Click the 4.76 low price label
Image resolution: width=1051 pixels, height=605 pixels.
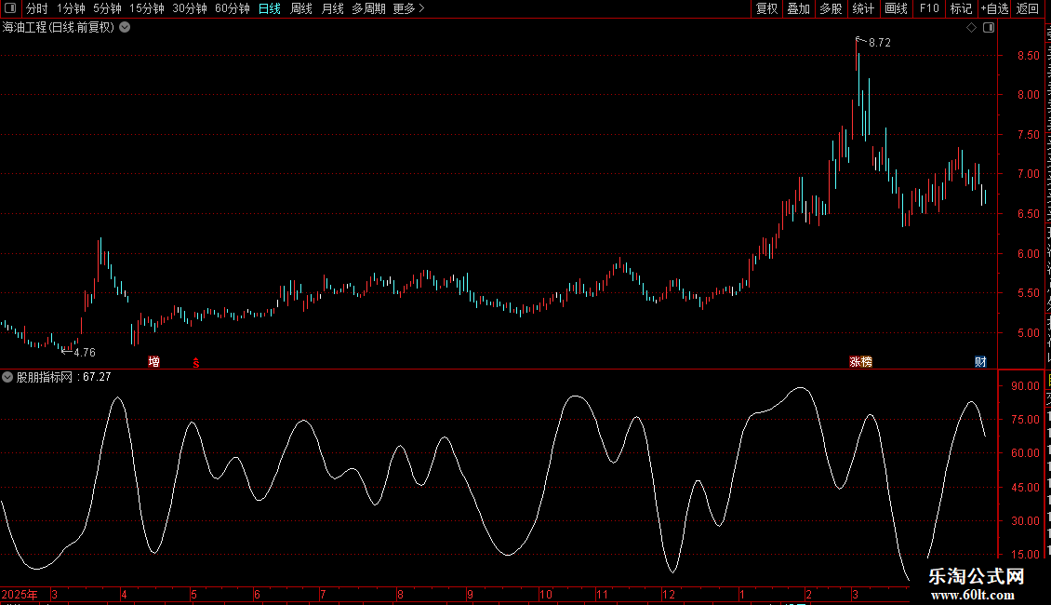[85, 353]
